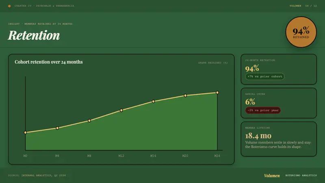Click the M12 data point on chart
This screenshot has height=183, width=325.
click(x=121, y=110)
